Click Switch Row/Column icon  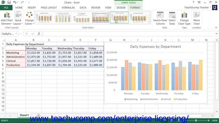pyautogui.click(x=160, y=18)
